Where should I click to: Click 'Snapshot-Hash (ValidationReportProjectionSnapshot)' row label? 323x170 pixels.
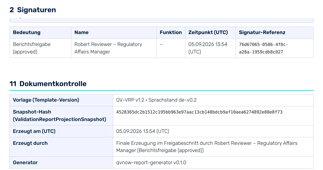point(60,115)
